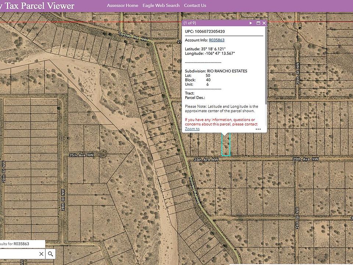Viewport: 353px width, 265px height.
Task: Click the Tax Parcel Viewer title
Action: tap(37, 6)
